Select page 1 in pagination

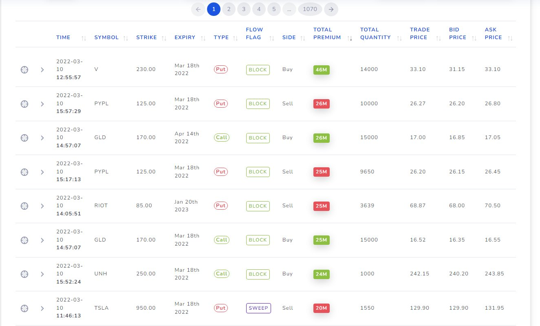tap(214, 9)
